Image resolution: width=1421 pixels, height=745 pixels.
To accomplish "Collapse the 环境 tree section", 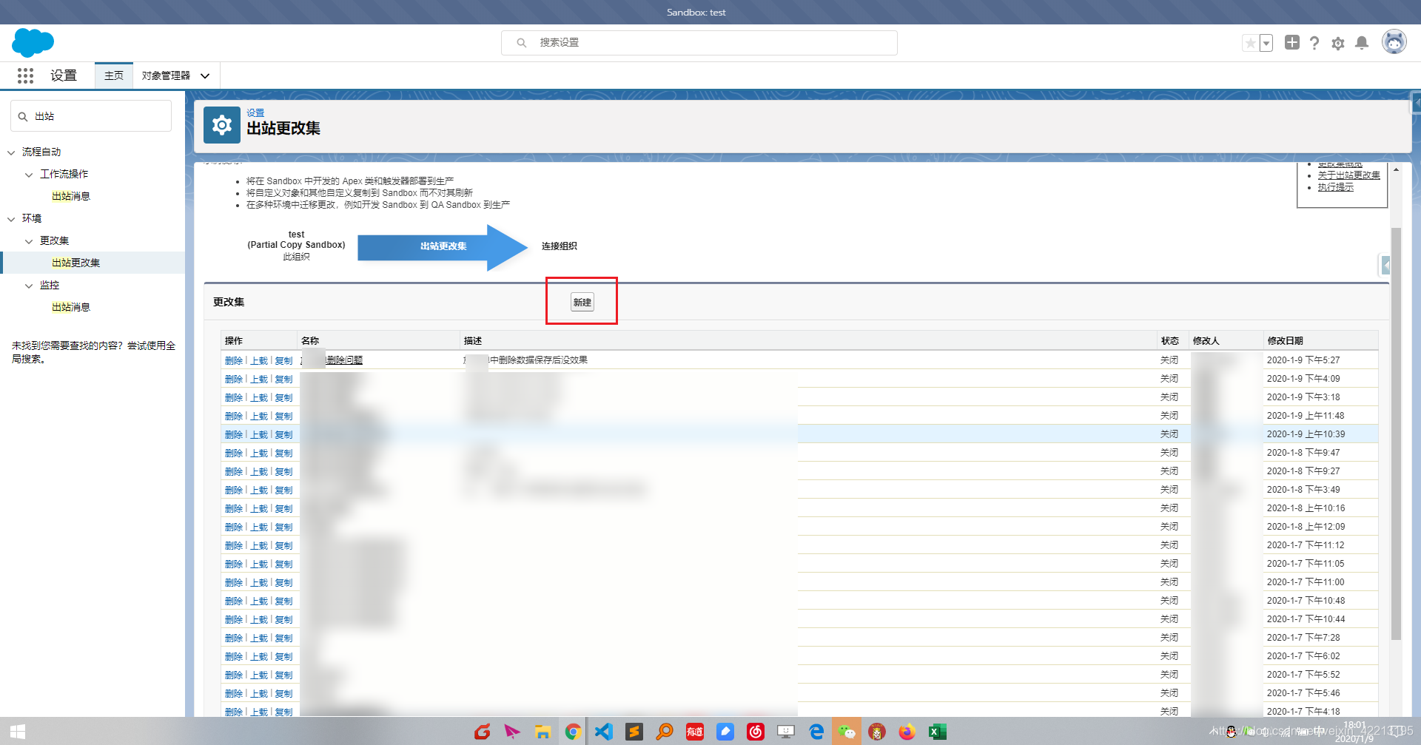I will point(11,219).
